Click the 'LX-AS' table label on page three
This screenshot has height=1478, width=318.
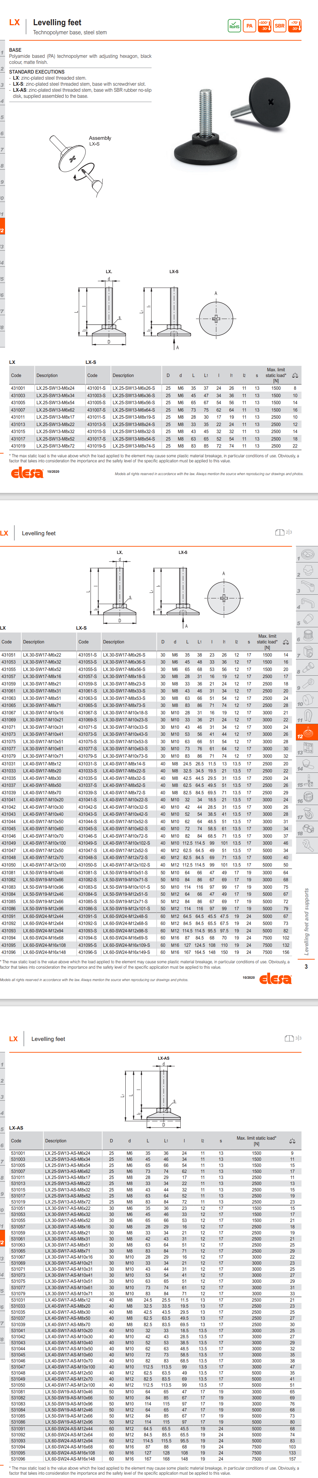[16, 1128]
